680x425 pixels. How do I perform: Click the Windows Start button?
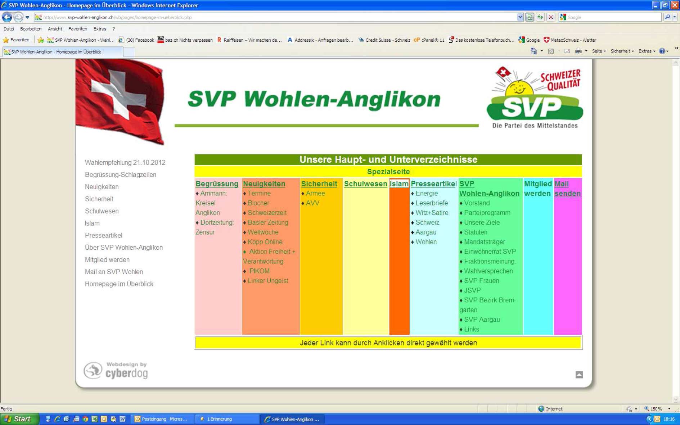click(x=19, y=419)
